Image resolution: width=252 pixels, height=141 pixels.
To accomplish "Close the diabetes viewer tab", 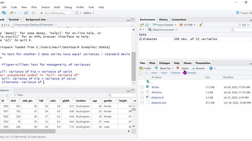I will [x=11, y=90].
